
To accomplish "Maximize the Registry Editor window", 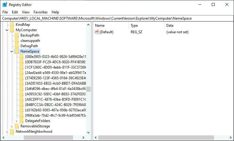I will click(213, 5).
